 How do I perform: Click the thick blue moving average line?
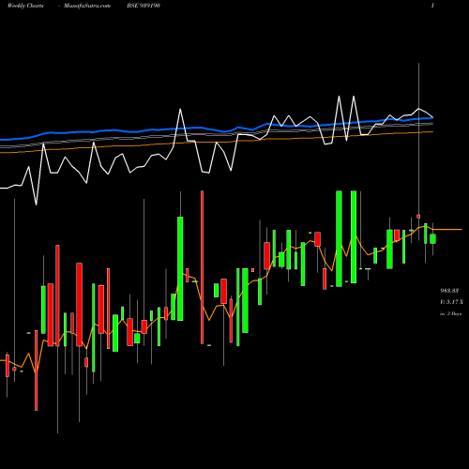[216, 129]
